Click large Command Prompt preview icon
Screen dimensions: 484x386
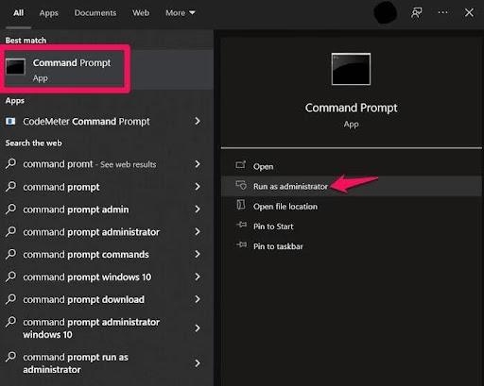coord(351,69)
